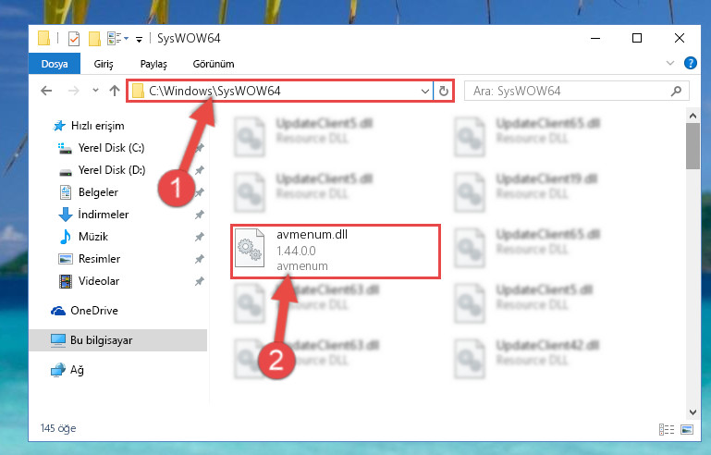Switch to large thumbnails view icon
The image size is (711, 455).
(687, 429)
